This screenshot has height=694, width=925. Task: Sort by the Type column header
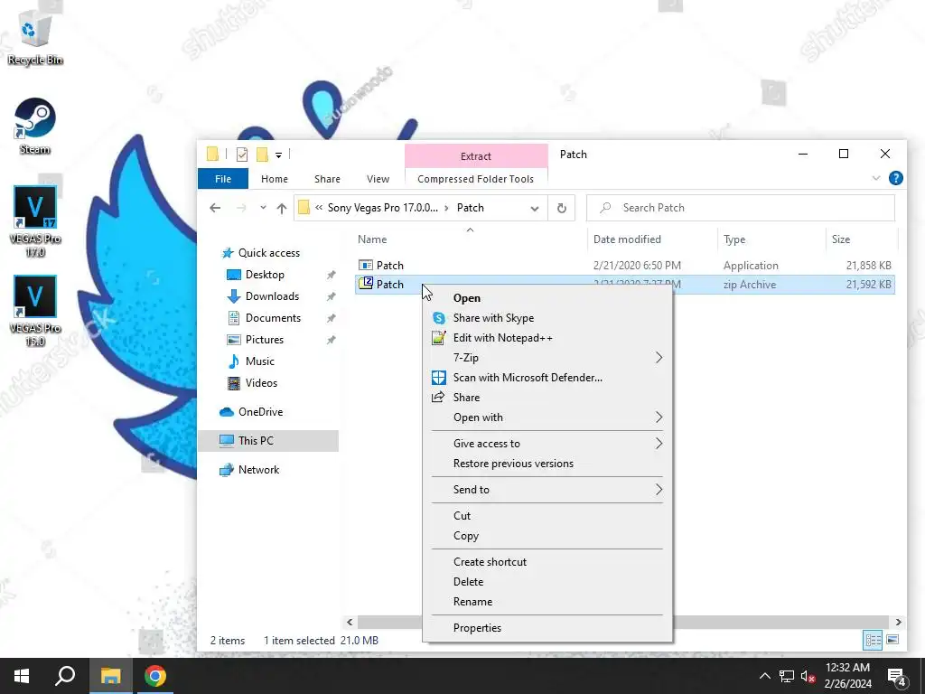734,239
